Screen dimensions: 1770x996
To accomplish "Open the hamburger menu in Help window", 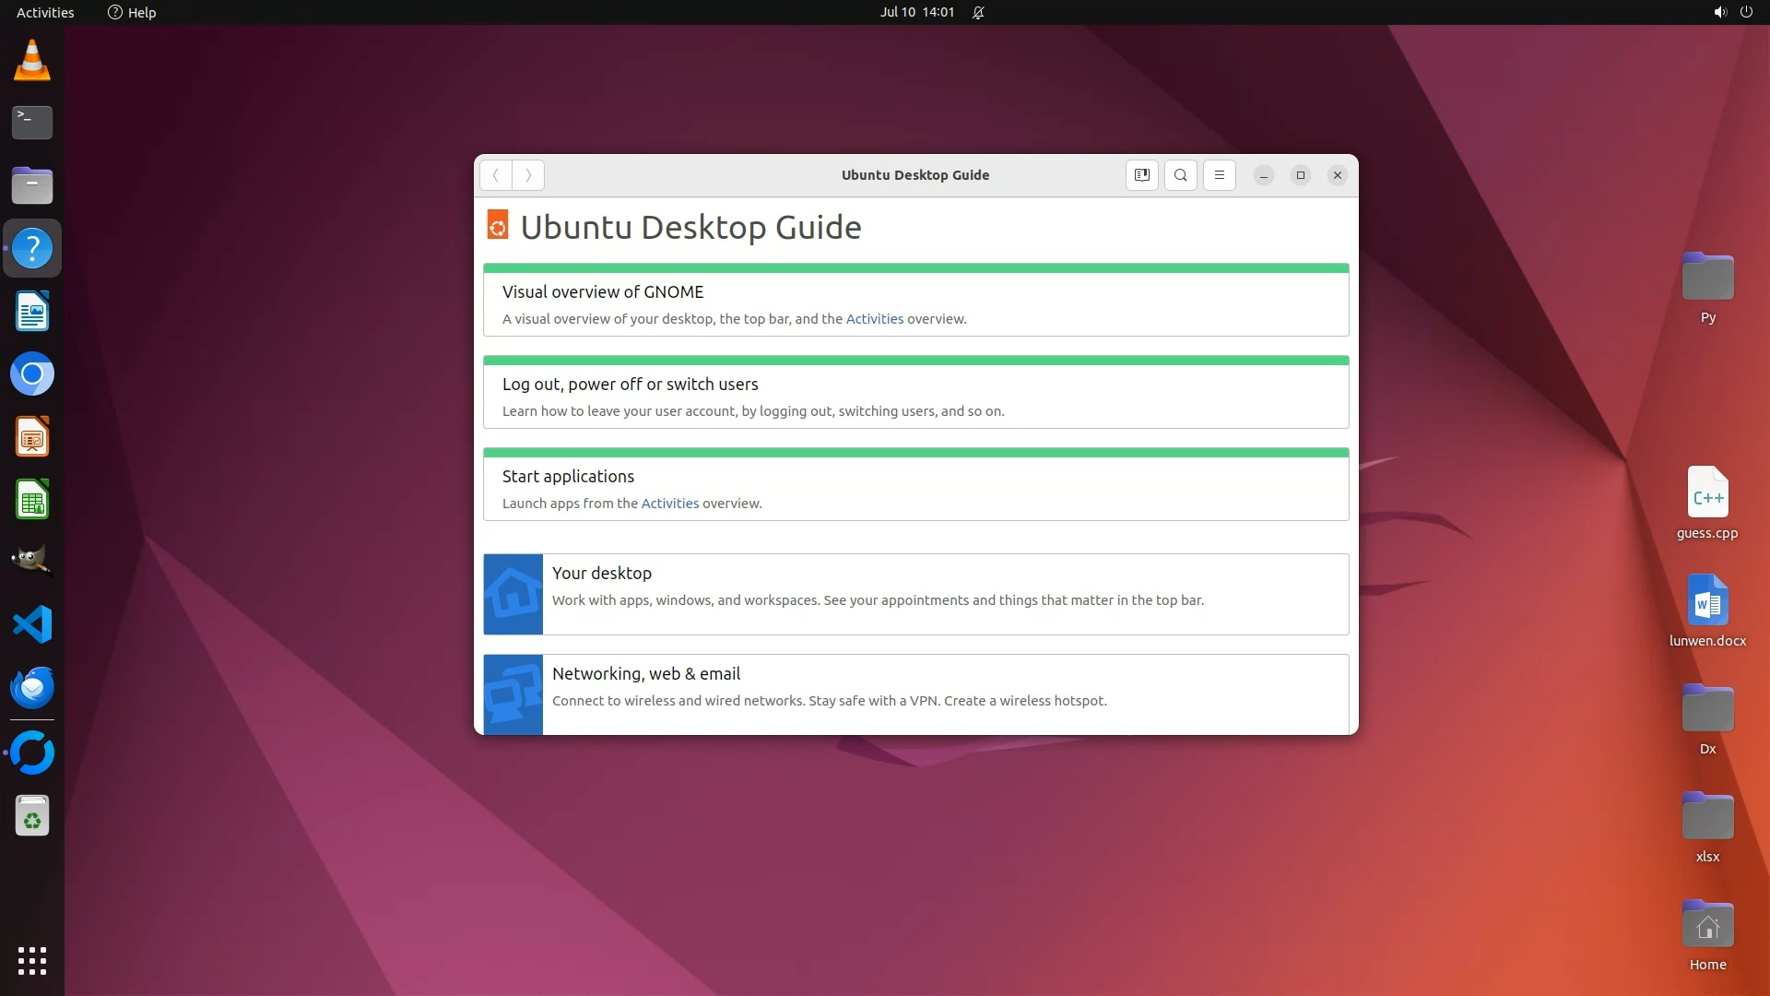I will (x=1219, y=175).
